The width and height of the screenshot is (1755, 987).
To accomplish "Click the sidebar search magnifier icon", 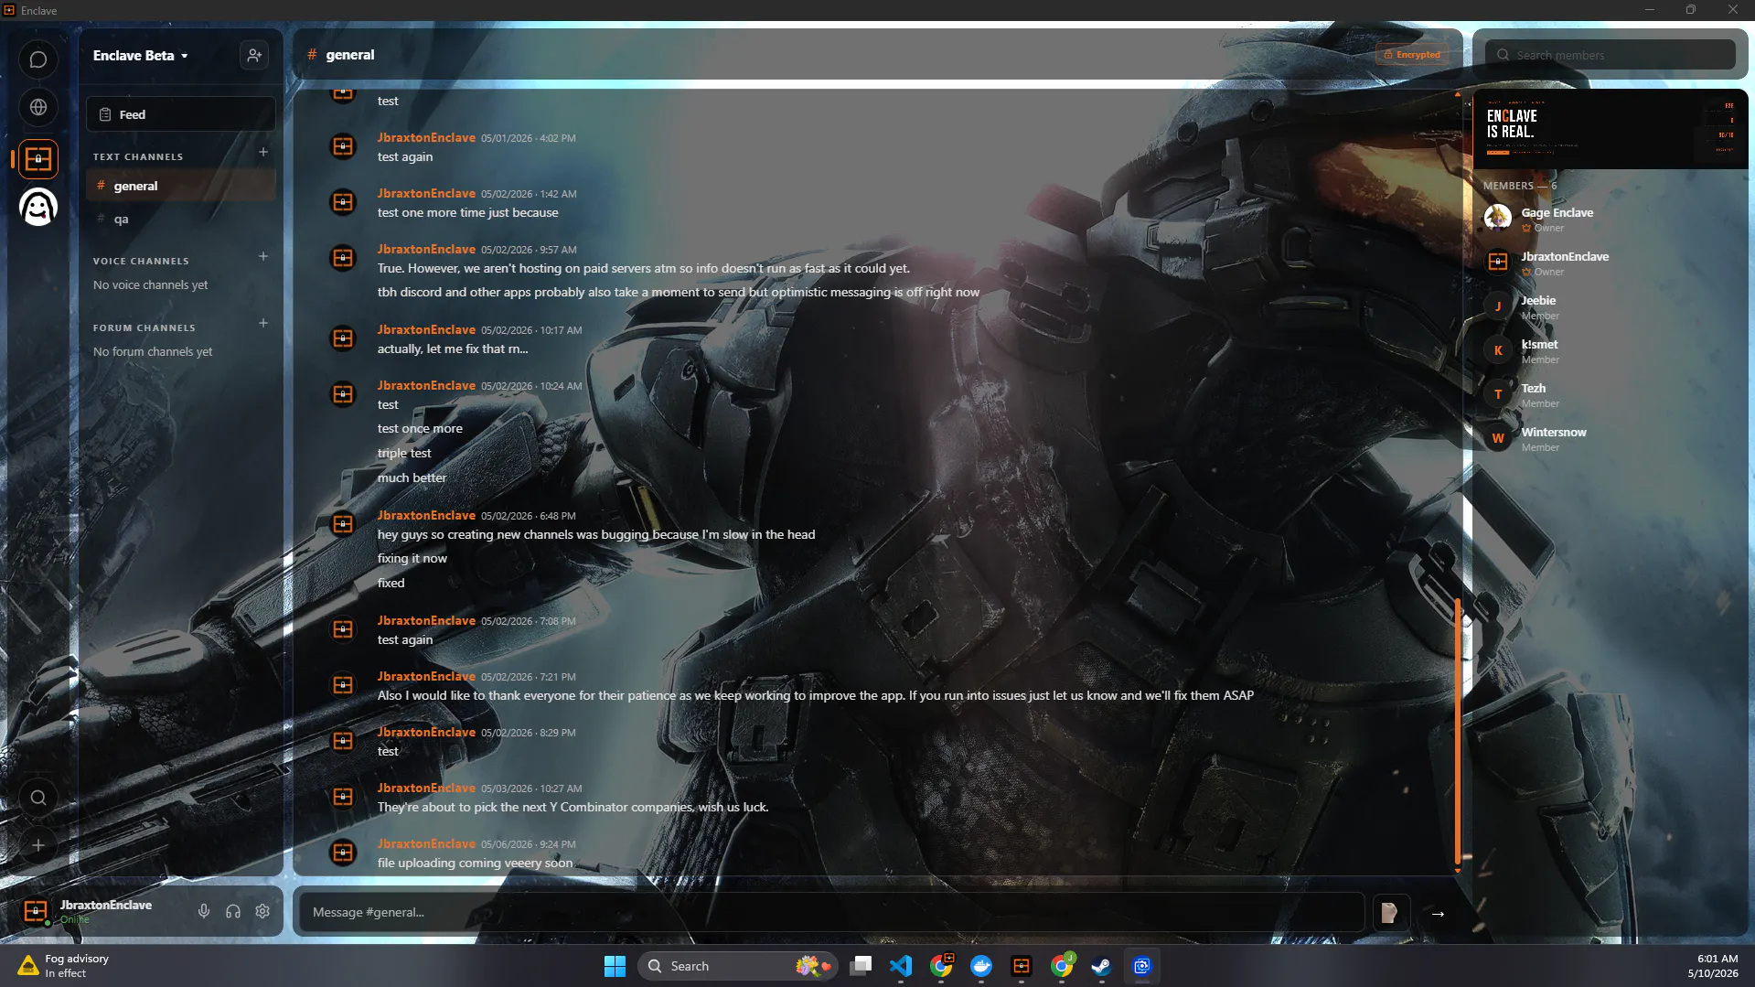I will coord(38,798).
